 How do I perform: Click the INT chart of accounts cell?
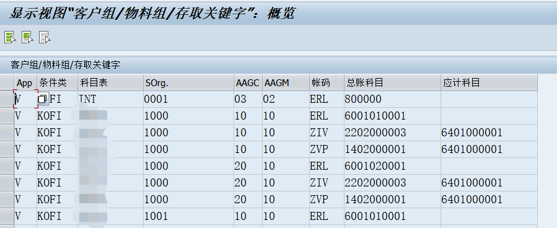110,99
